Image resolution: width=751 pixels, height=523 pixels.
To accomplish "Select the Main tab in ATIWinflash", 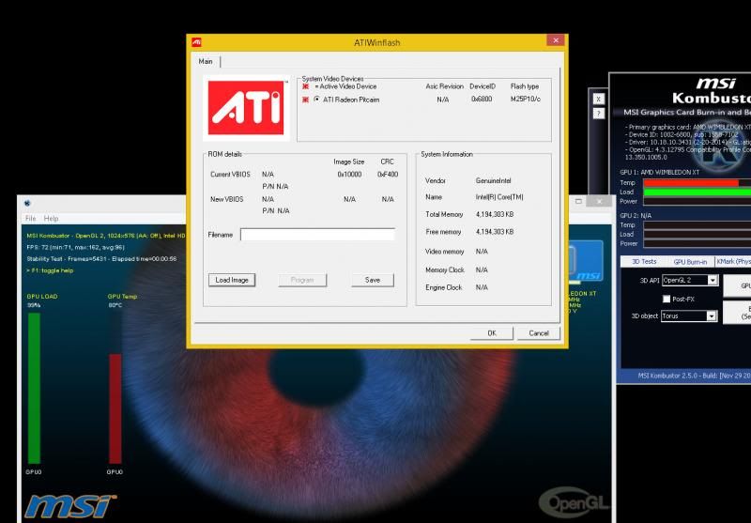I will [206, 61].
